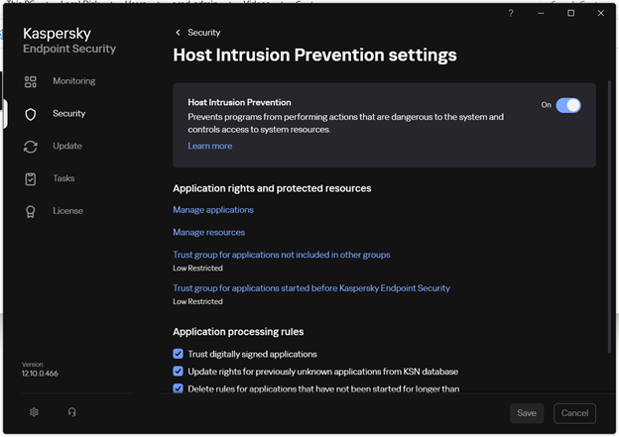Turn off the Host Intrusion Prevention toggle
The width and height of the screenshot is (619, 437).
568,105
